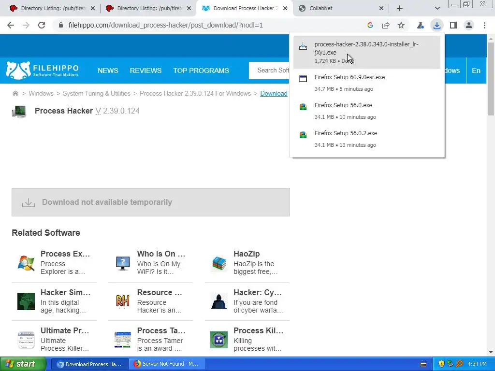
Task: Click the home breadcrumb icon
Action: click(x=15, y=93)
